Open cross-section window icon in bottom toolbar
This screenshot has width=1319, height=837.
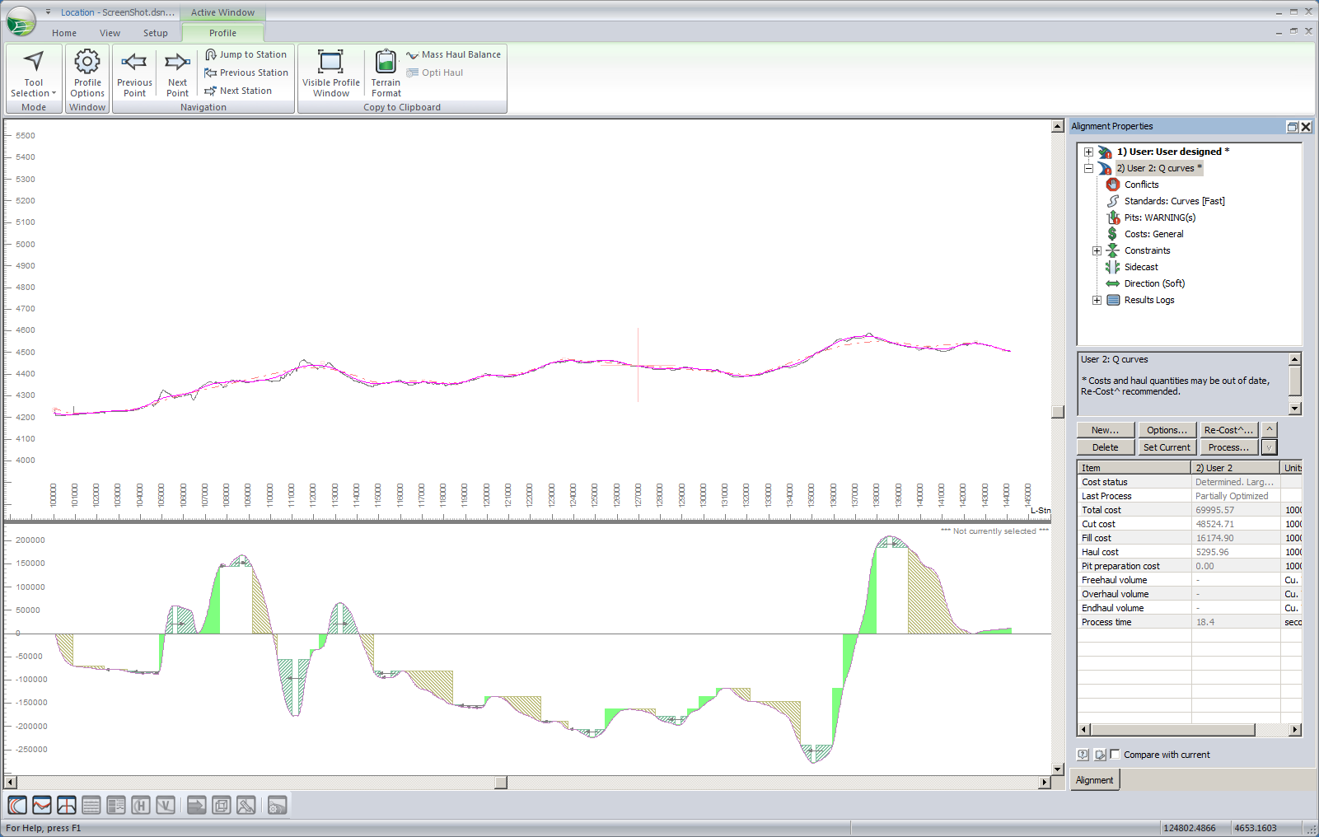pyautogui.click(x=67, y=806)
